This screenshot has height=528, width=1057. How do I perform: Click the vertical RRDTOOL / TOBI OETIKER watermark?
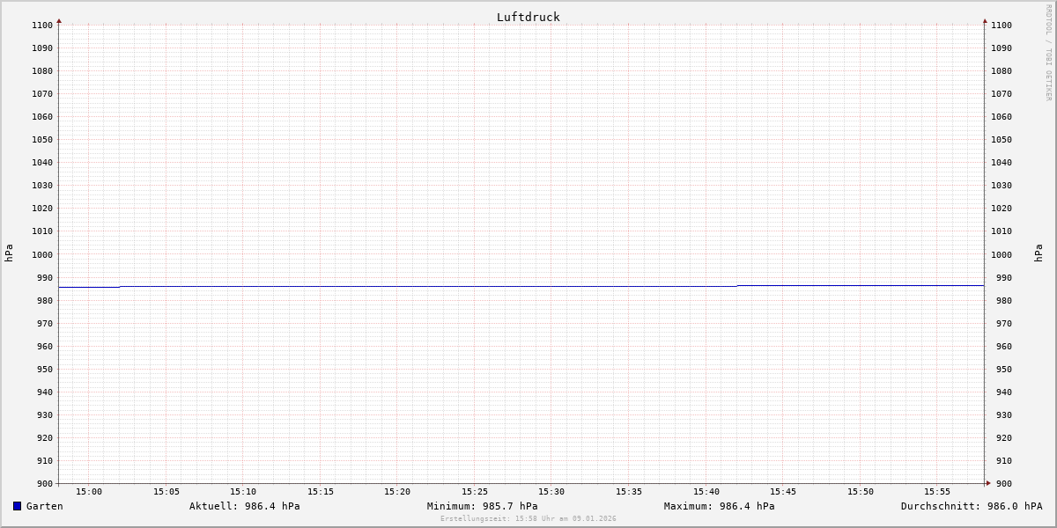click(x=1048, y=53)
